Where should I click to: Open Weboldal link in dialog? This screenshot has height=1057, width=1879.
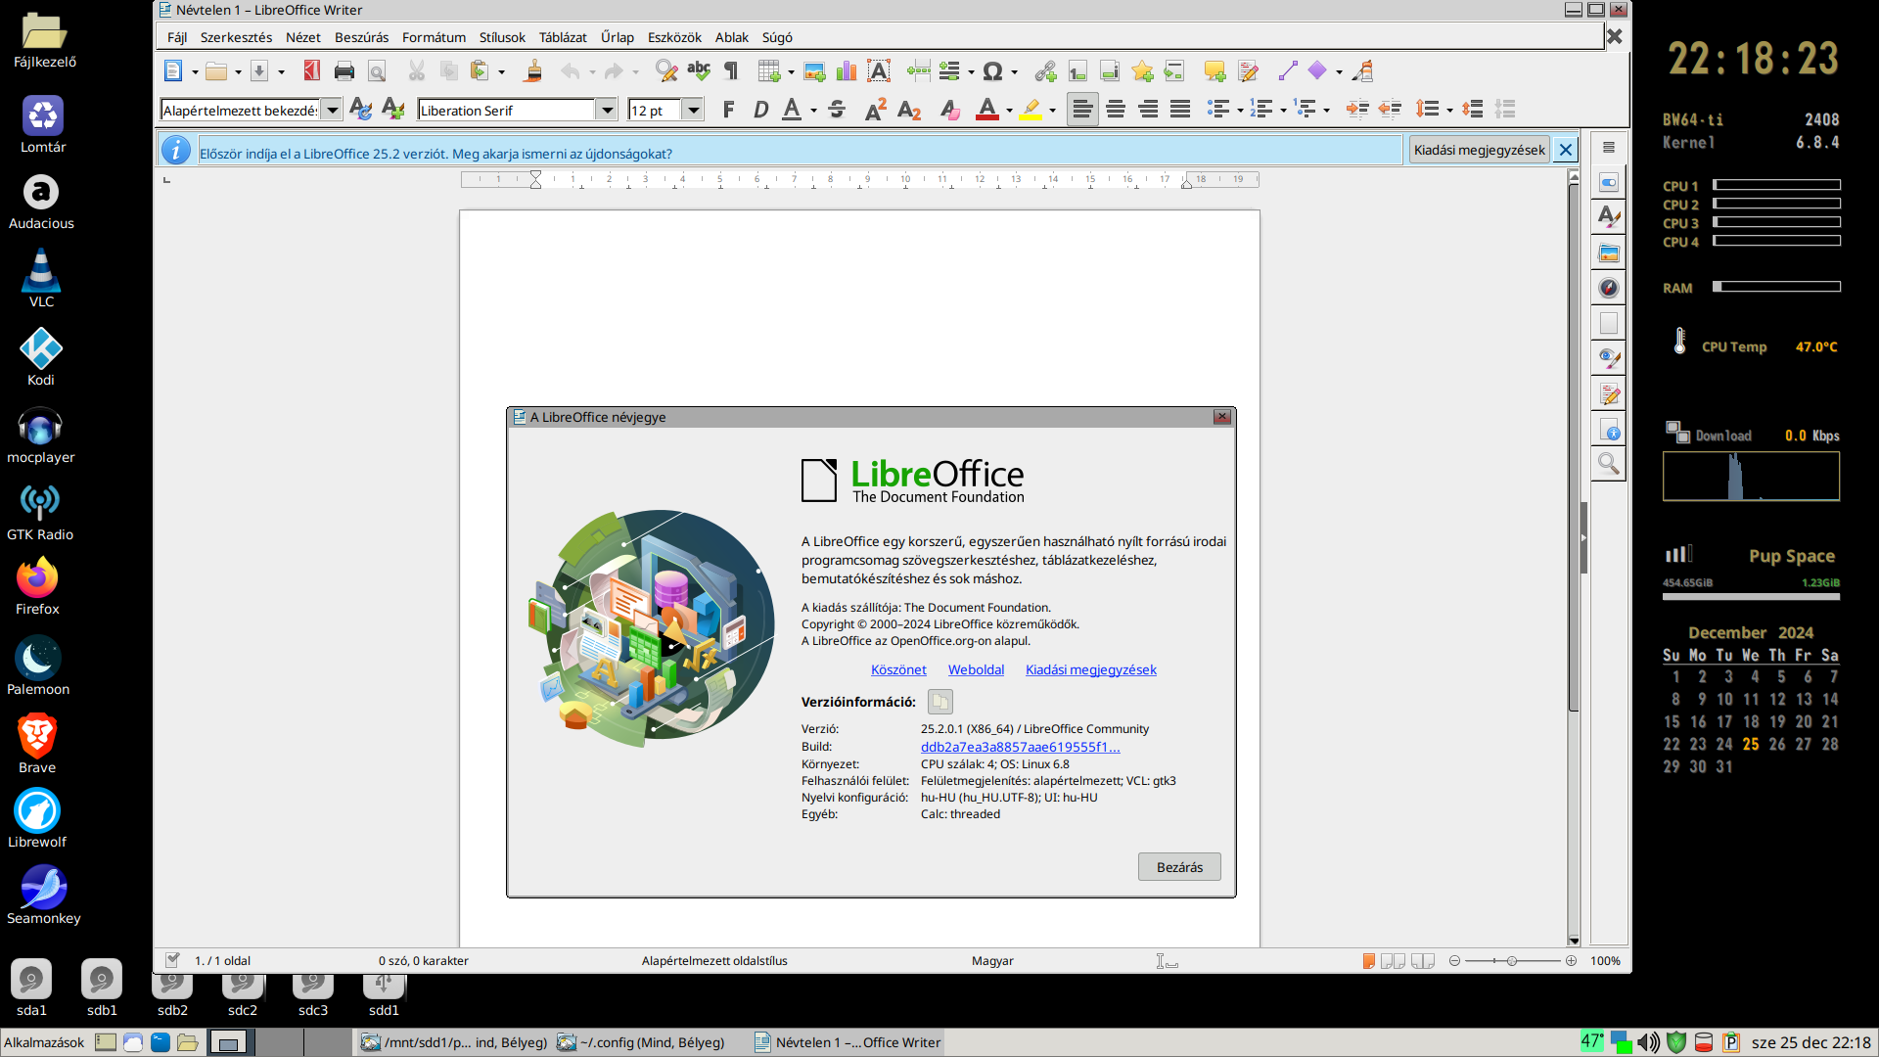pos(976,669)
